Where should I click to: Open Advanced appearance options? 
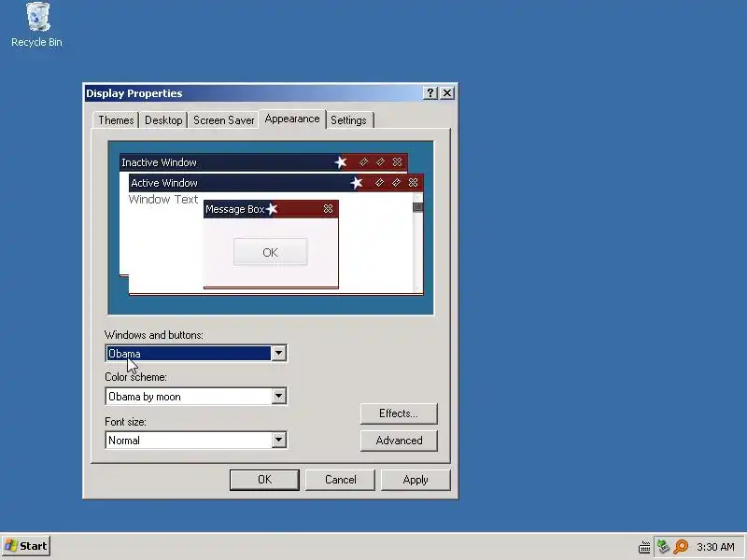point(399,441)
